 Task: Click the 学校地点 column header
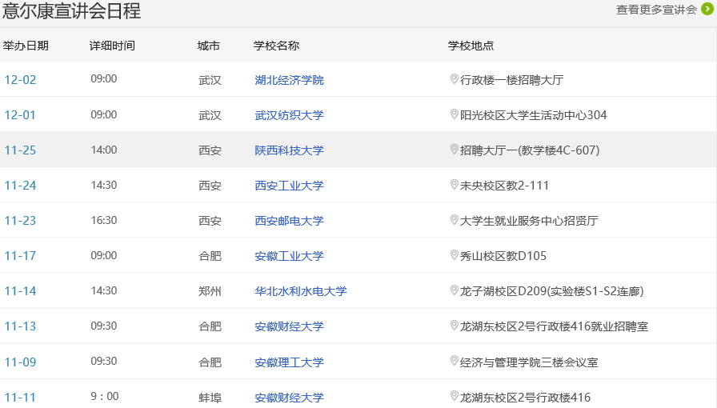point(471,46)
